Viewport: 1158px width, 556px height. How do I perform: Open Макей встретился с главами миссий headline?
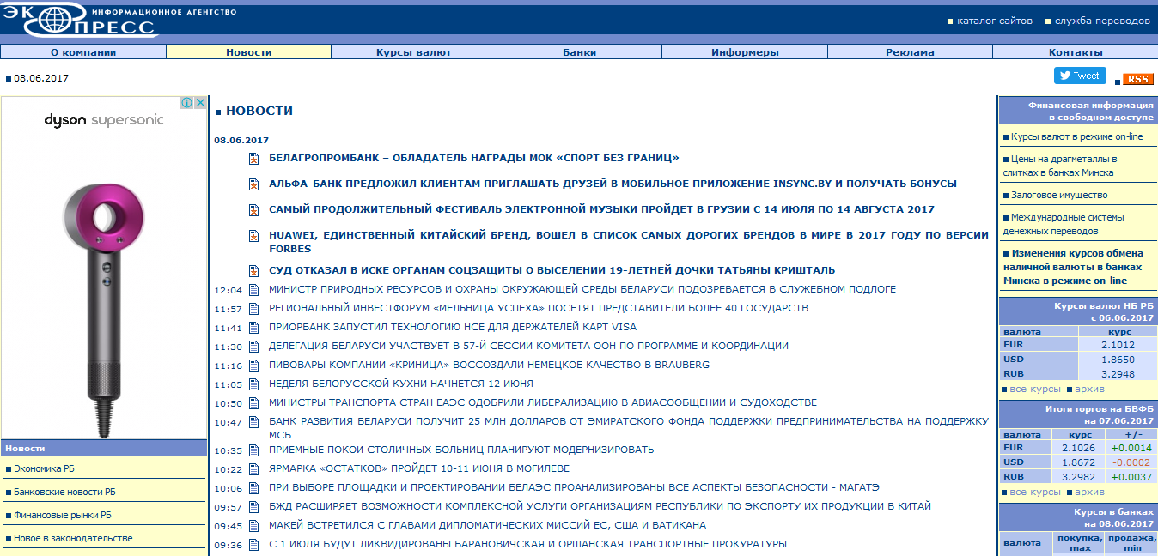487,525
